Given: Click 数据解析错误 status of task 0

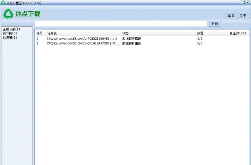Looking at the screenshot, I should (131, 39).
